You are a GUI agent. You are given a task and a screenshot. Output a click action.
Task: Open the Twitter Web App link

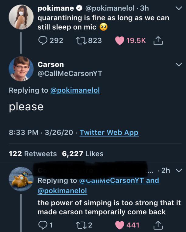109,133
